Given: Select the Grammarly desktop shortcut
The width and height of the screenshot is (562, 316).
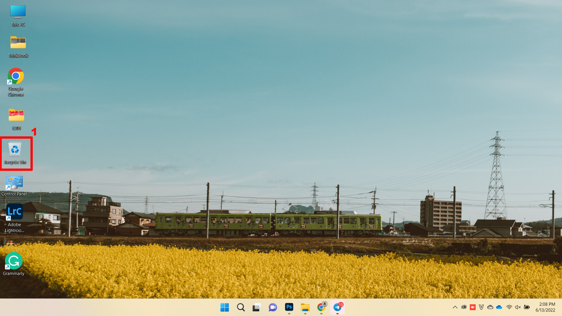Looking at the screenshot, I should (13, 264).
